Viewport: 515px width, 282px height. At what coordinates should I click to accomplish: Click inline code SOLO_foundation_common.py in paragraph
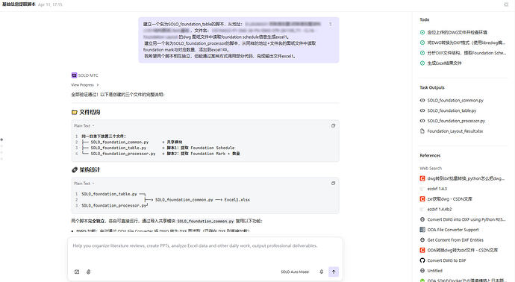(205, 222)
